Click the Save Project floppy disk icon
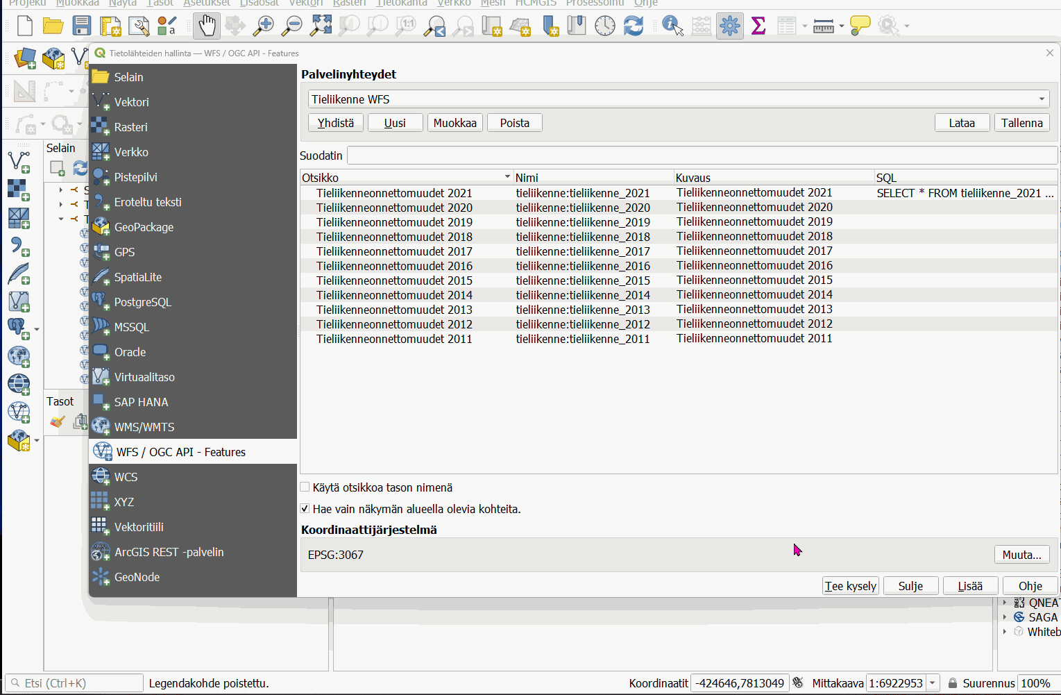Viewport: 1061px width, 695px height. pos(82,26)
